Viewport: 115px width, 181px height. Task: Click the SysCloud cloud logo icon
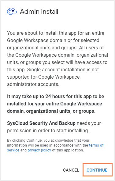point(12,12)
